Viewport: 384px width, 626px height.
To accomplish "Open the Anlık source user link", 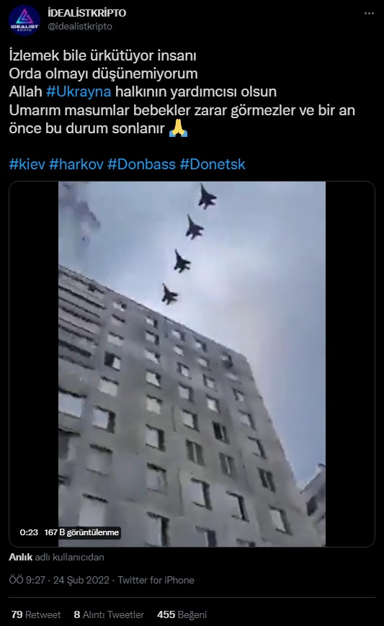I will [21, 557].
